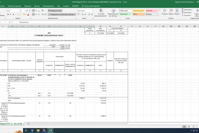Image resolution: width=199 pixels, height=133 pixels.
Task: Expand the cell styles gallery
Action: (159, 15)
